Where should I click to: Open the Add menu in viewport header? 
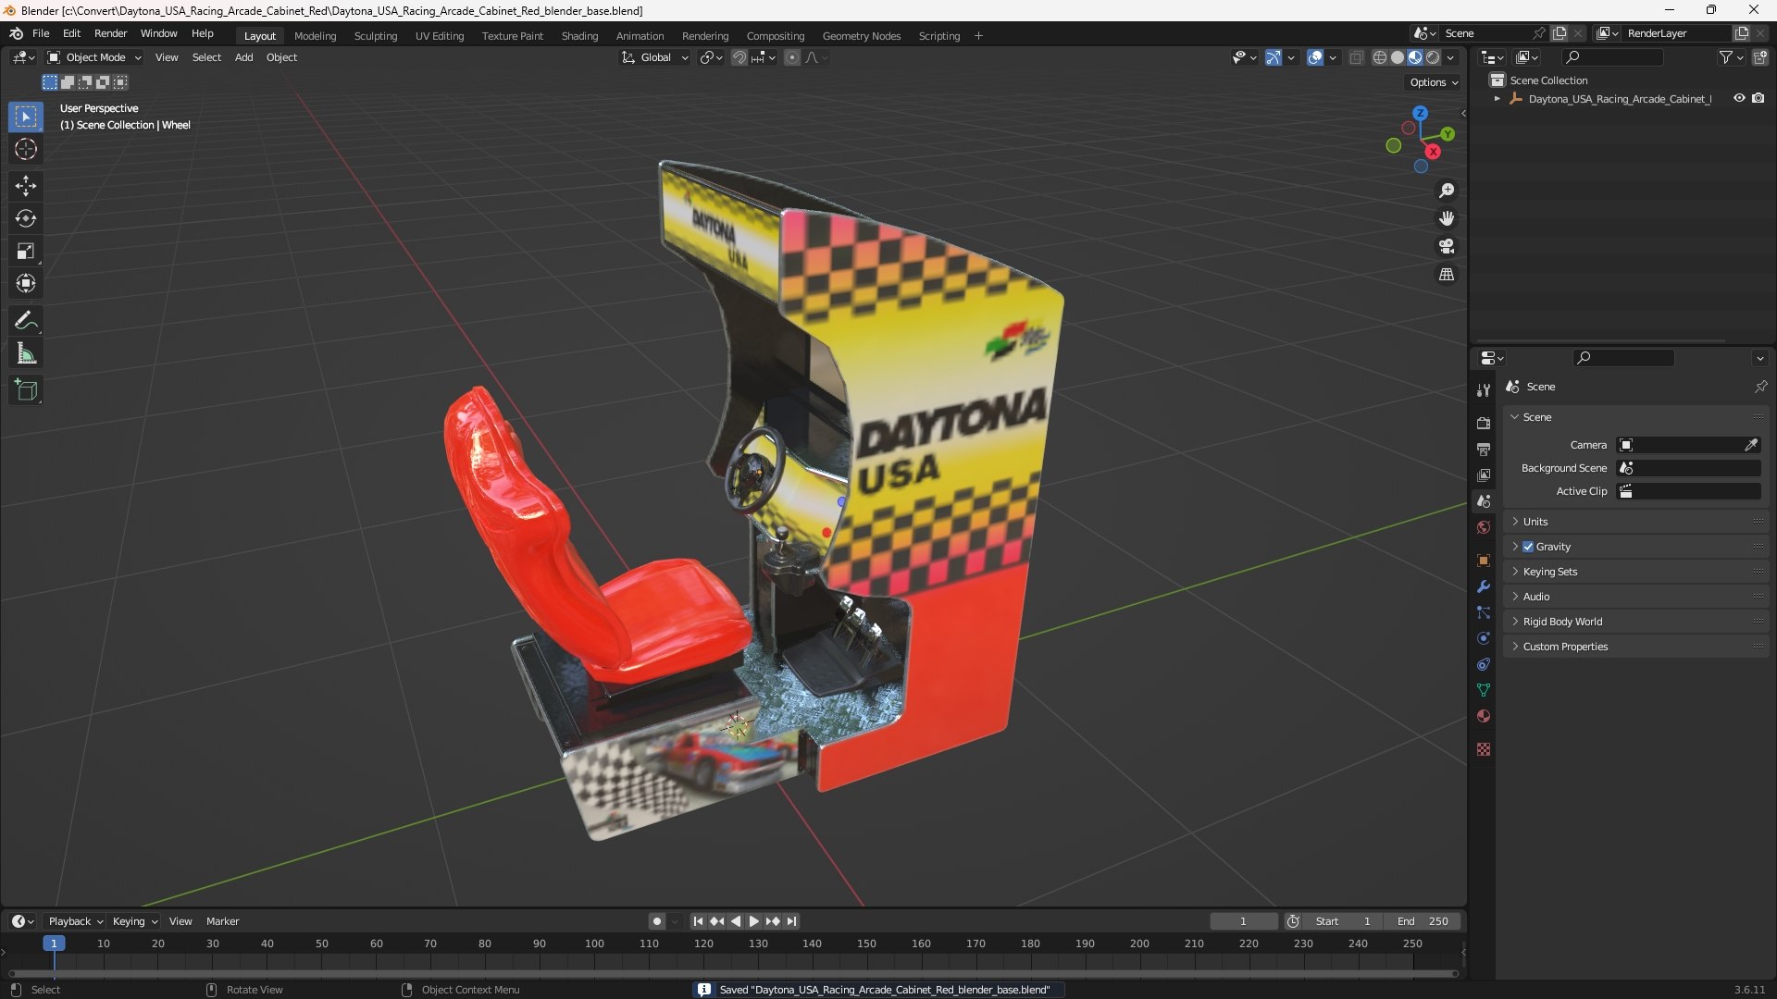(243, 57)
